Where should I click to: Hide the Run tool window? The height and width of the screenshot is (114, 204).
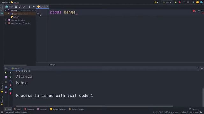tap(202, 68)
